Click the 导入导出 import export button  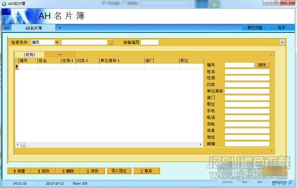pyautogui.click(x=119, y=171)
